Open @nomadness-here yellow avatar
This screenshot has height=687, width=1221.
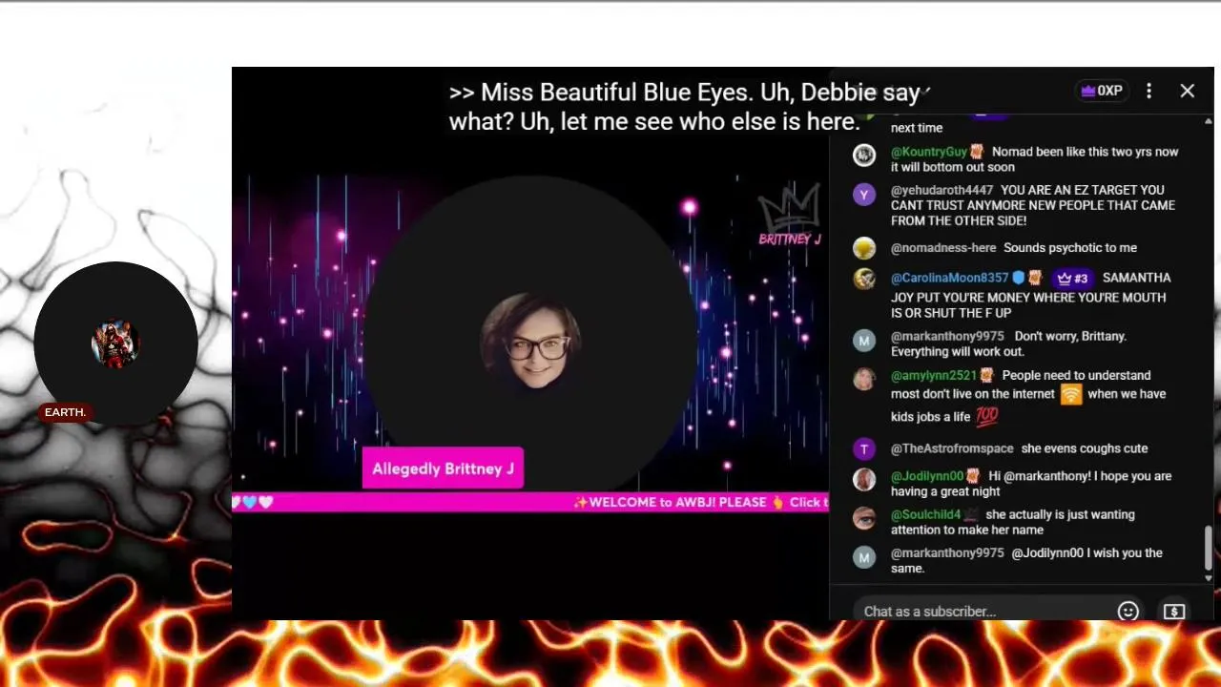tap(864, 248)
